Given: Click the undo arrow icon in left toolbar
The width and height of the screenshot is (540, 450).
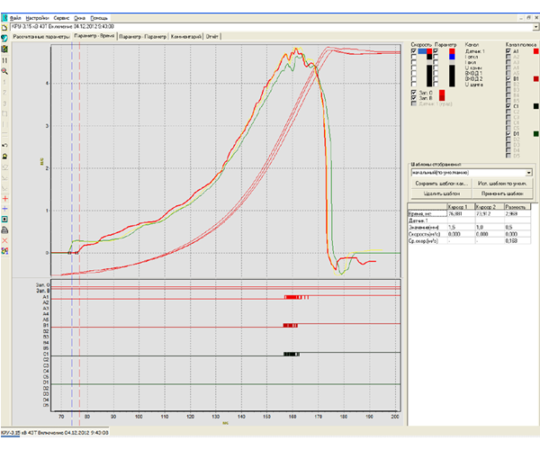Looking at the screenshot, I should 4,146.
